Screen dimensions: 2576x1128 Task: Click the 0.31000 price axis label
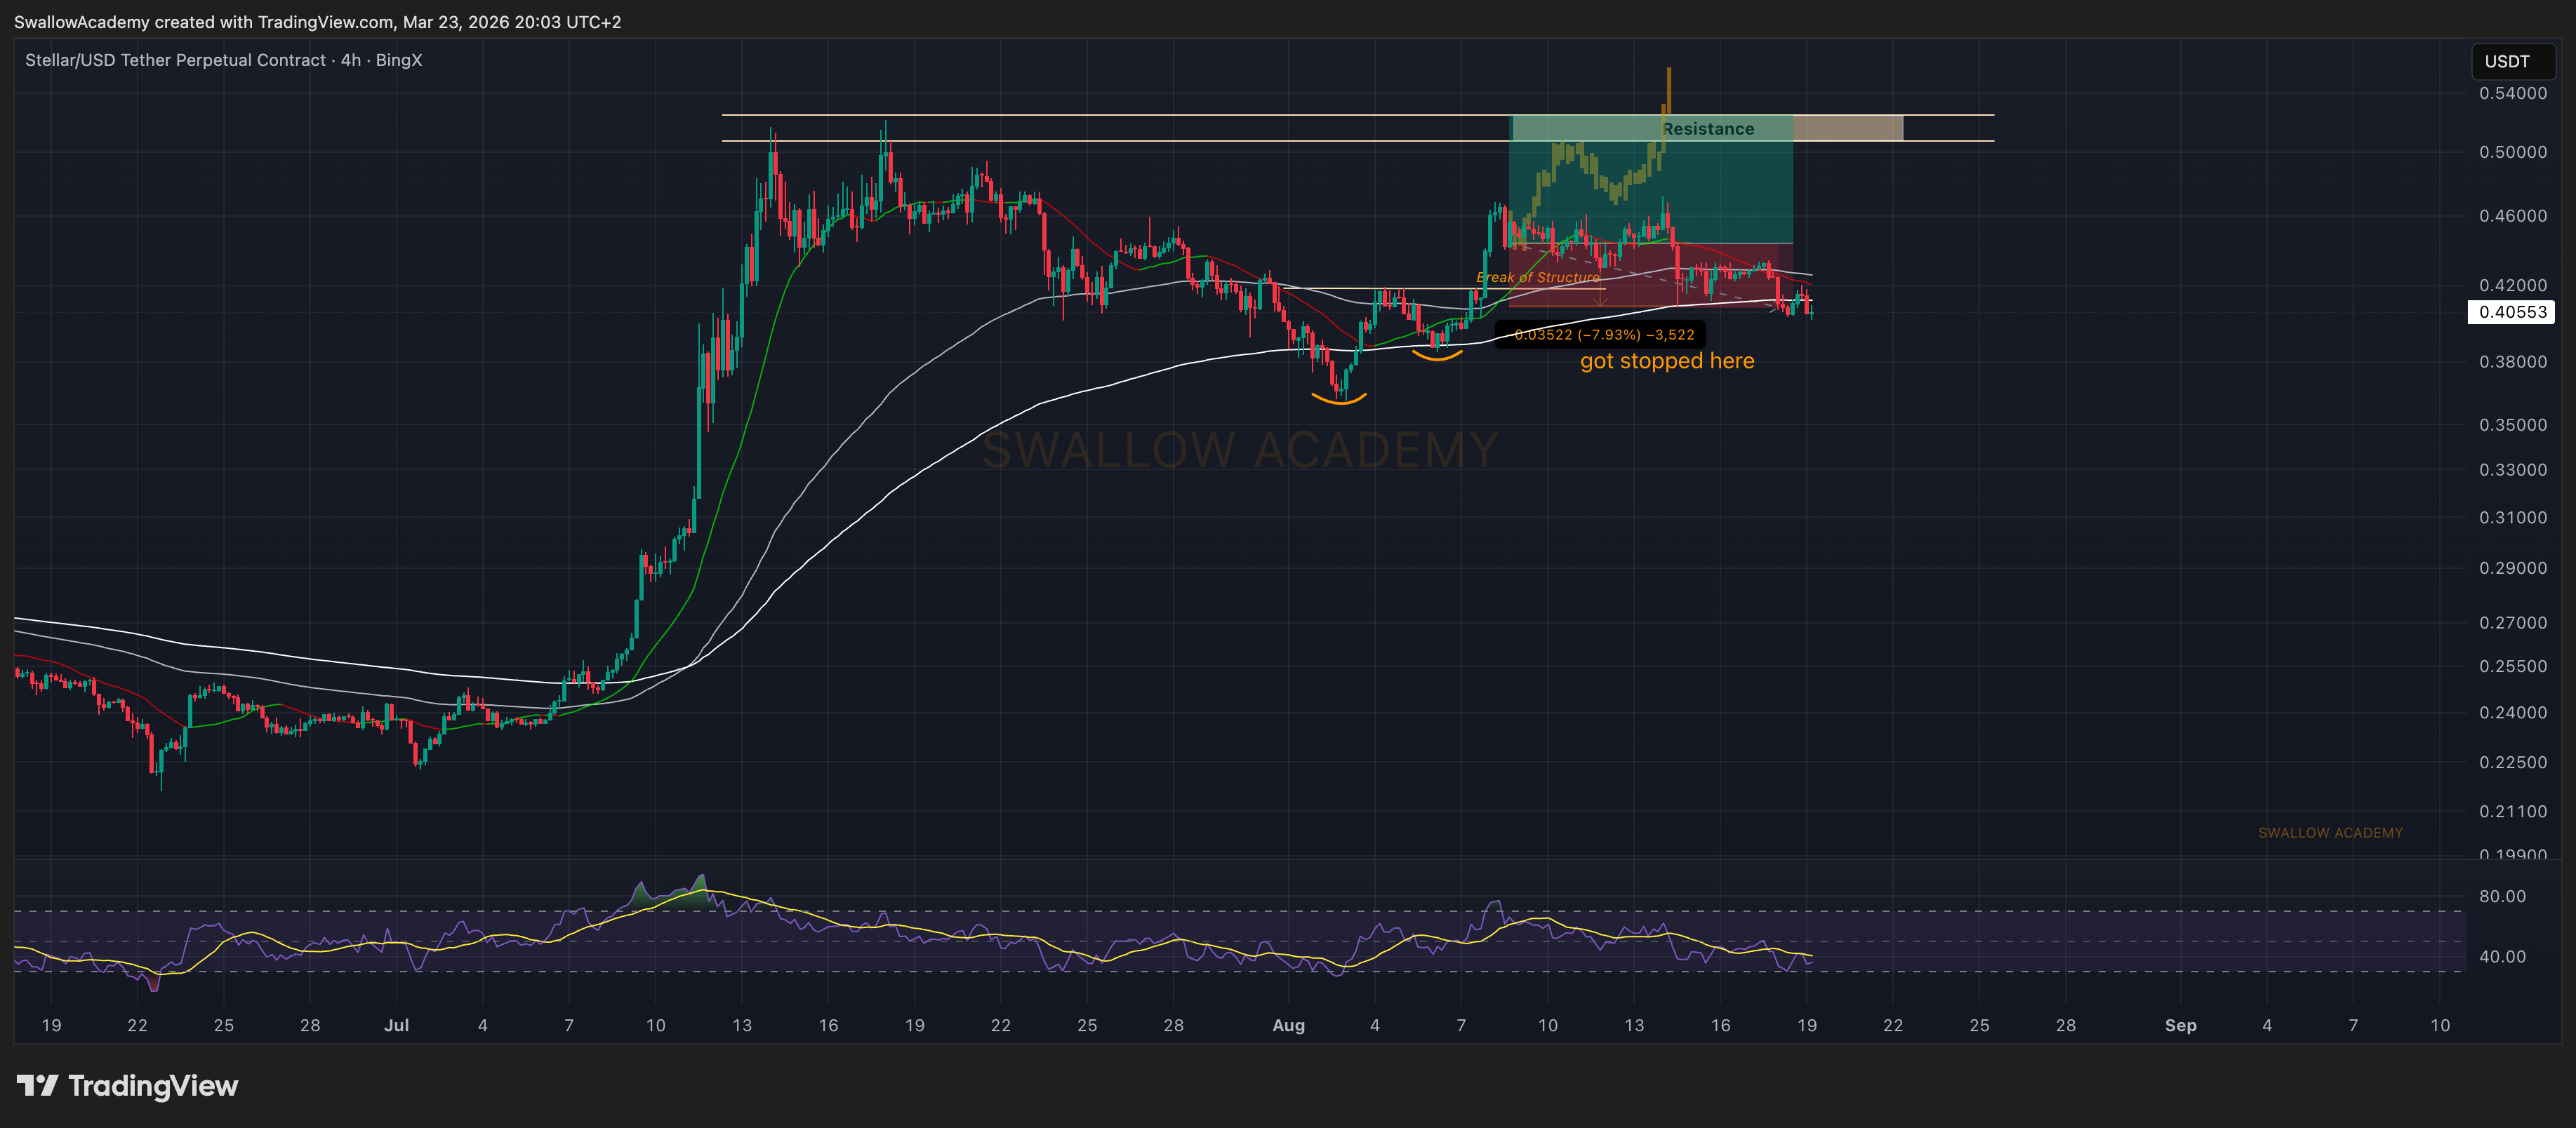click(2513, 518)
